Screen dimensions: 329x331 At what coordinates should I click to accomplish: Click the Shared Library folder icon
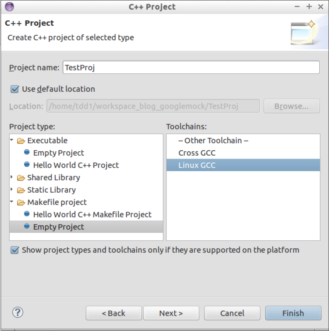click(21, 178)
